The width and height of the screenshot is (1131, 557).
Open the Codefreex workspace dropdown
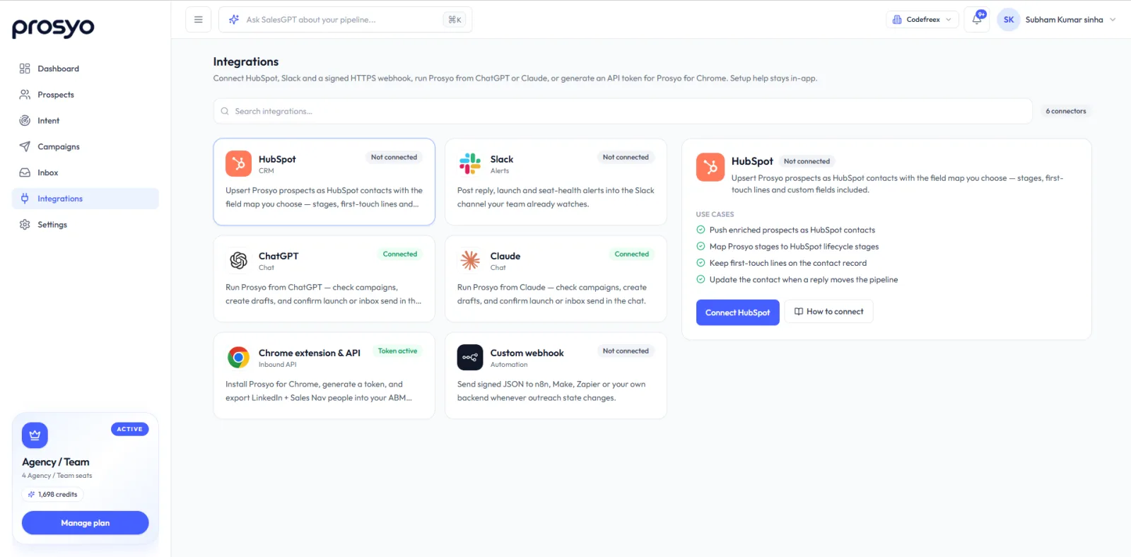[x=922, y=20]
